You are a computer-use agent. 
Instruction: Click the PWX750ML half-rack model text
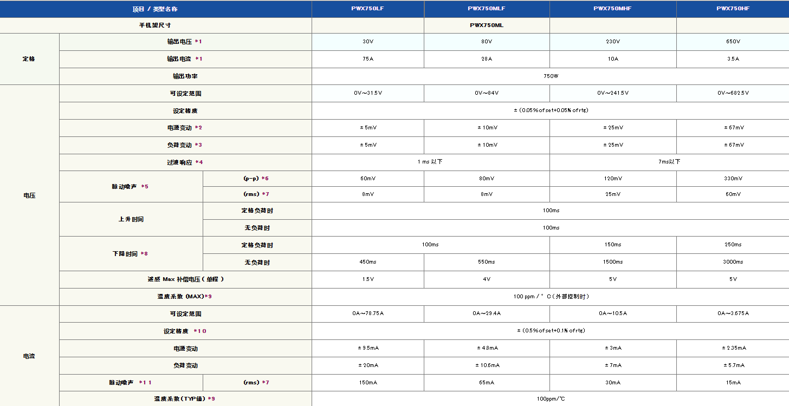[x=487, y=25]
